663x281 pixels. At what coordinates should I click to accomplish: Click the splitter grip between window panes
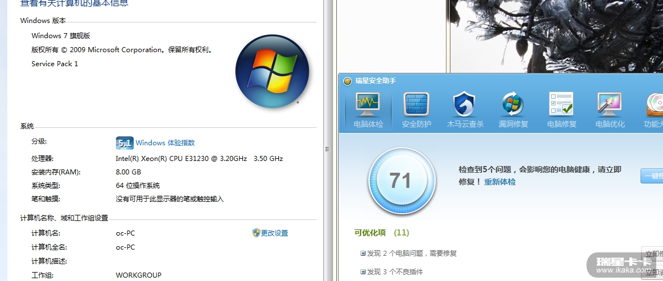click(x=327, y=149)
